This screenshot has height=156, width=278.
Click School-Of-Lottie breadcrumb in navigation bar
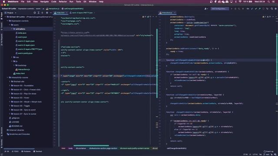pyautogui.click(x=9, y=9)
